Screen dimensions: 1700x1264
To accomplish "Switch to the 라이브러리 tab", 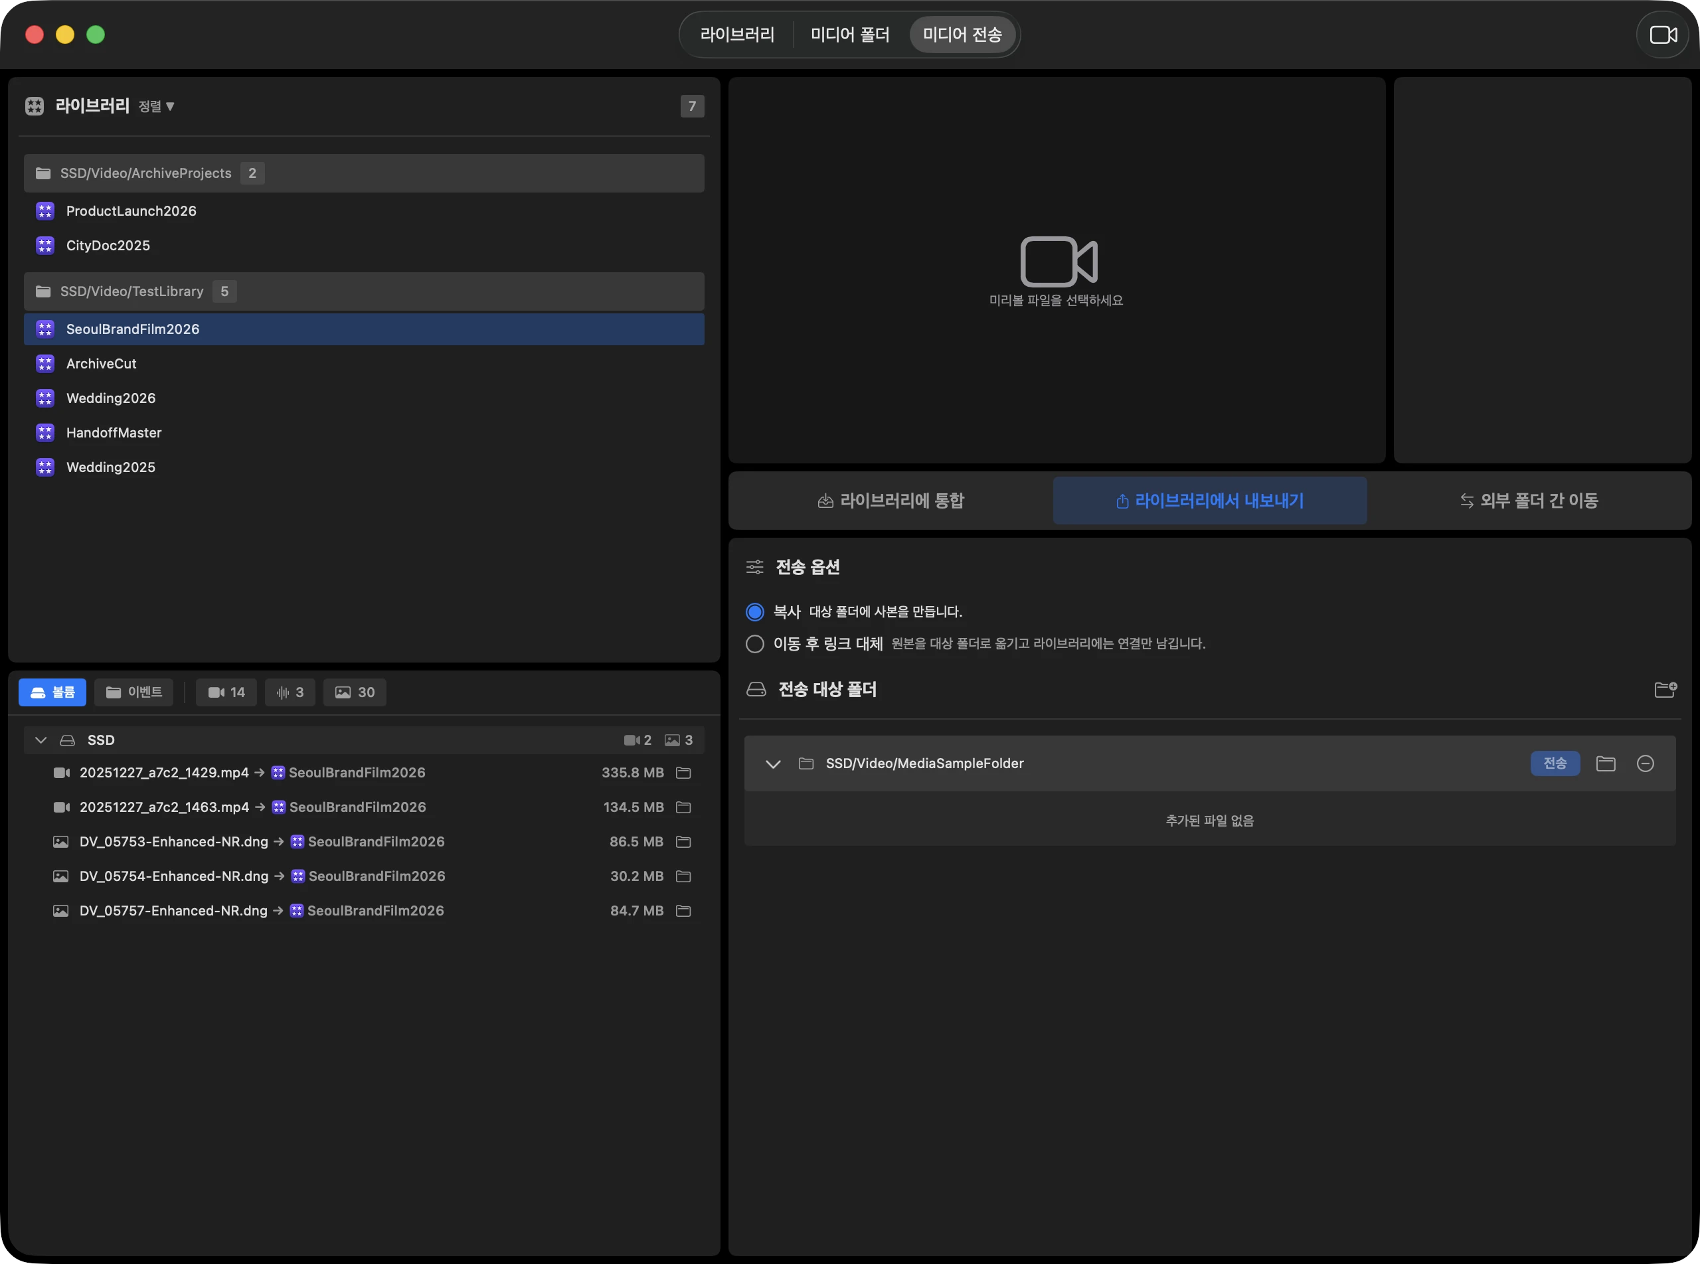I will coord(737,35).
